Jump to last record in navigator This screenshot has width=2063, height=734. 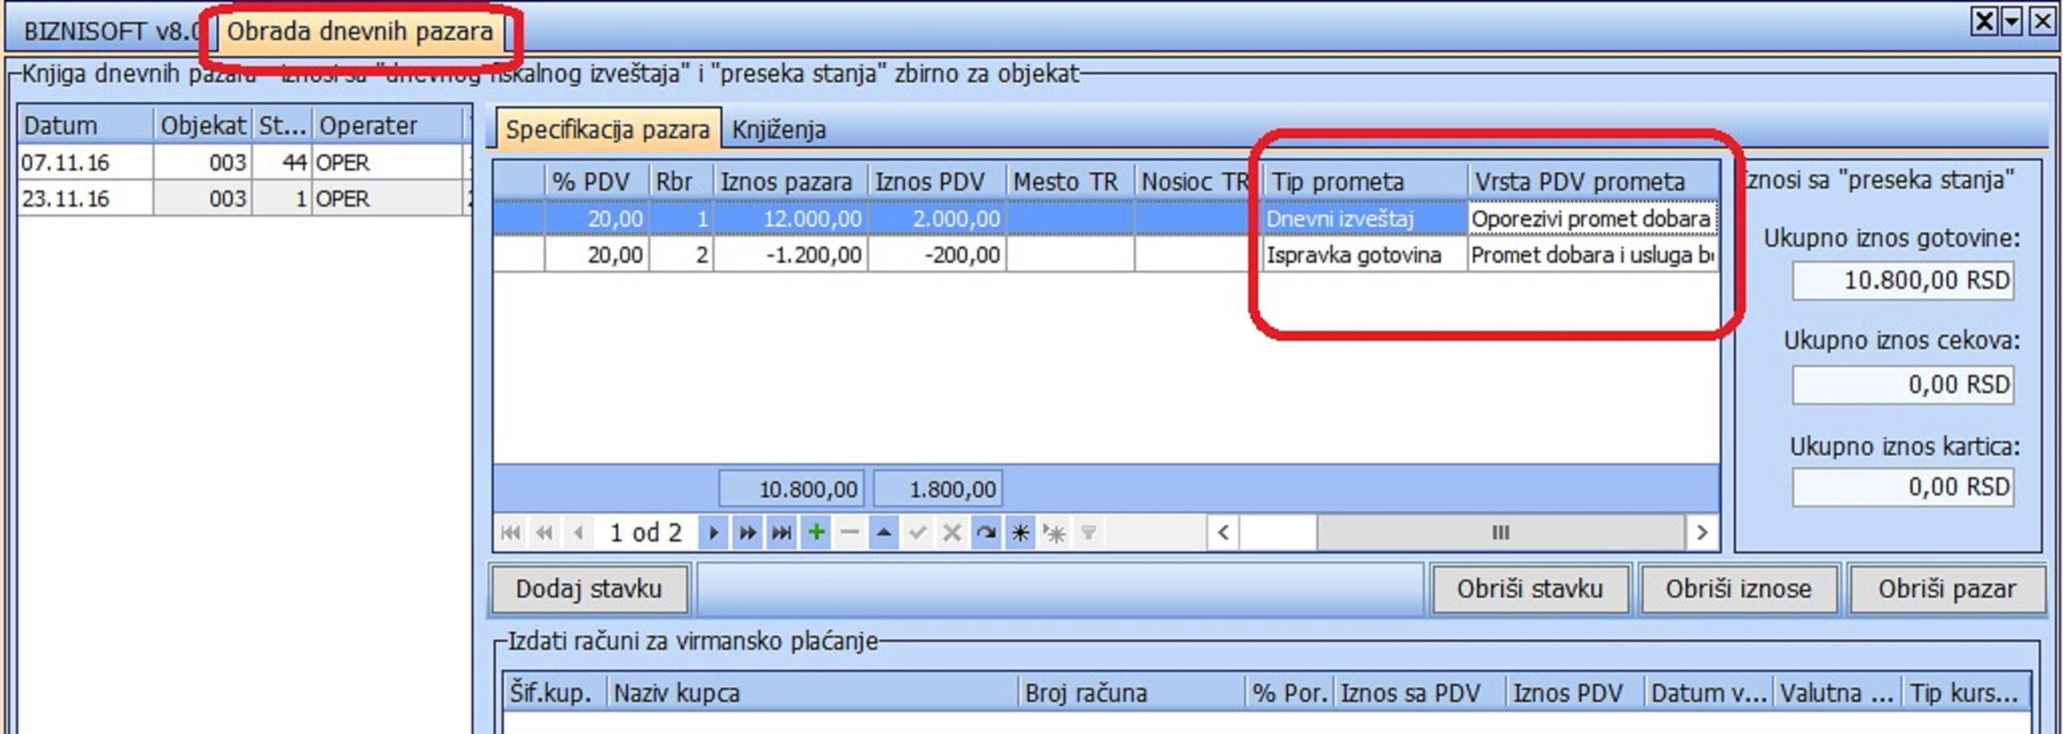click(x=781, y=533)
